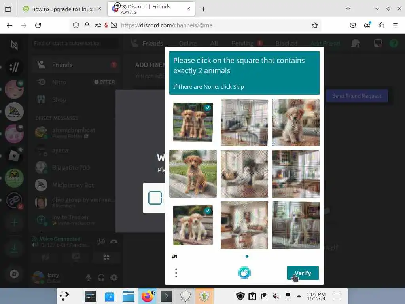Open the Discord Inbox icon
Image resolution: width=405 pixels, height=304 pixels.
pyautogui.click(x=378, y=44)
